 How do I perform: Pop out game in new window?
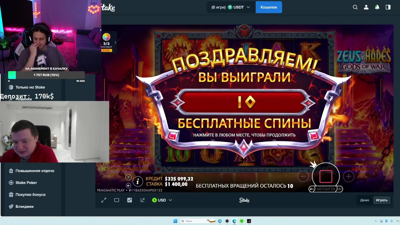coord(142,200)
